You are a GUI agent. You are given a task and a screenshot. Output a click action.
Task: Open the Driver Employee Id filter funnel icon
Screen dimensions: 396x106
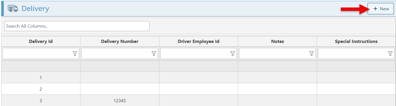[x=233, y=54]
